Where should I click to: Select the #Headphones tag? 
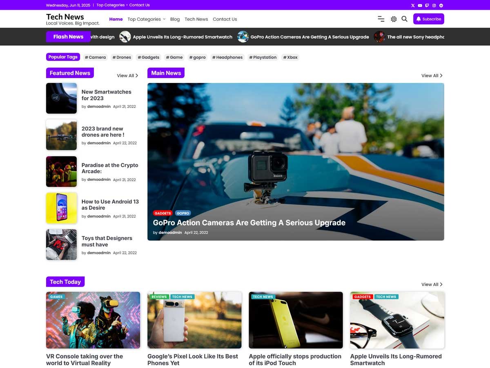tap(227, 57)
